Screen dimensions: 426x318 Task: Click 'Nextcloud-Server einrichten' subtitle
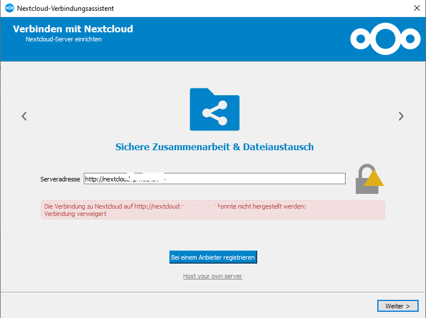pos(63,39)
